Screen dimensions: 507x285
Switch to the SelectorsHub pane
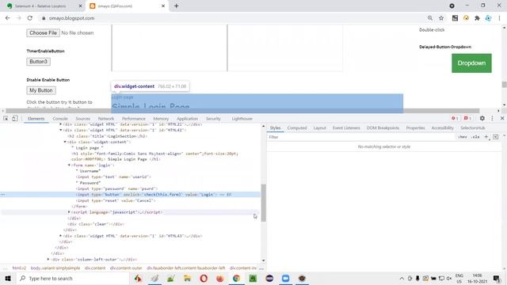click(x=472, y=128)
